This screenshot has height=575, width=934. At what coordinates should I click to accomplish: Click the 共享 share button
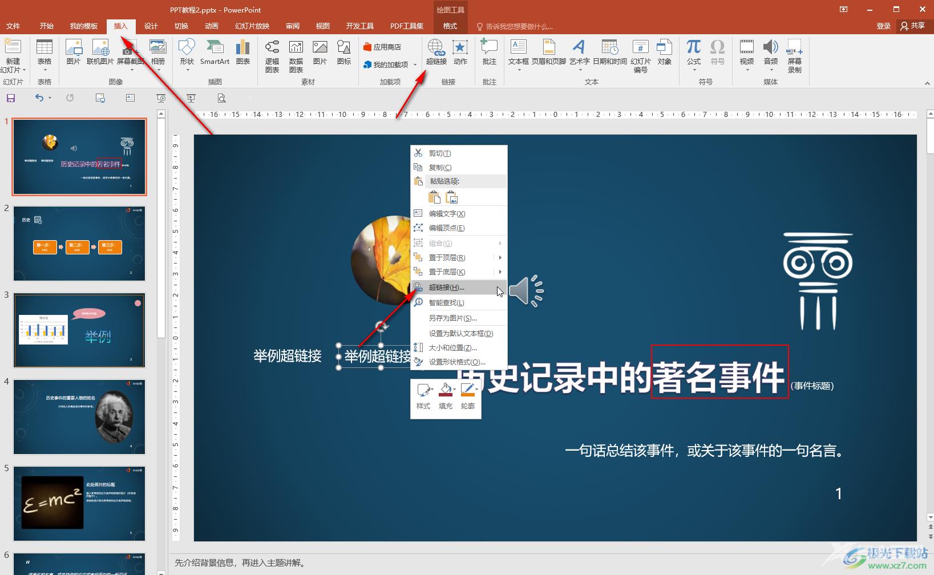coord(913,26)
